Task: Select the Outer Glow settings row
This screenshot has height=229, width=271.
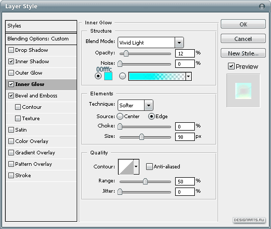Action: pos(41,73)
